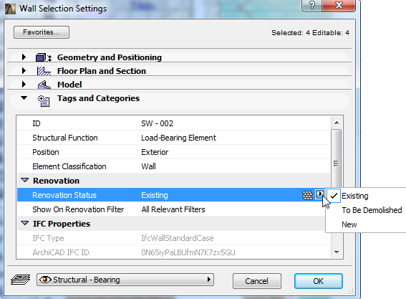Click the scrollbar down arrow in properties list
406x299 pixels.
[x=337, y=252]
